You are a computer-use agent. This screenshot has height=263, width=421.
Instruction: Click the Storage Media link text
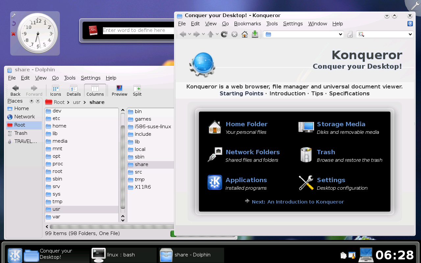pyautogui.click(x=341, y=124)
